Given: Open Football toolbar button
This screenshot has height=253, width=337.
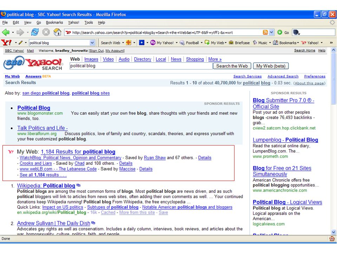Looking at the screenshot, I should pos(189,43).
